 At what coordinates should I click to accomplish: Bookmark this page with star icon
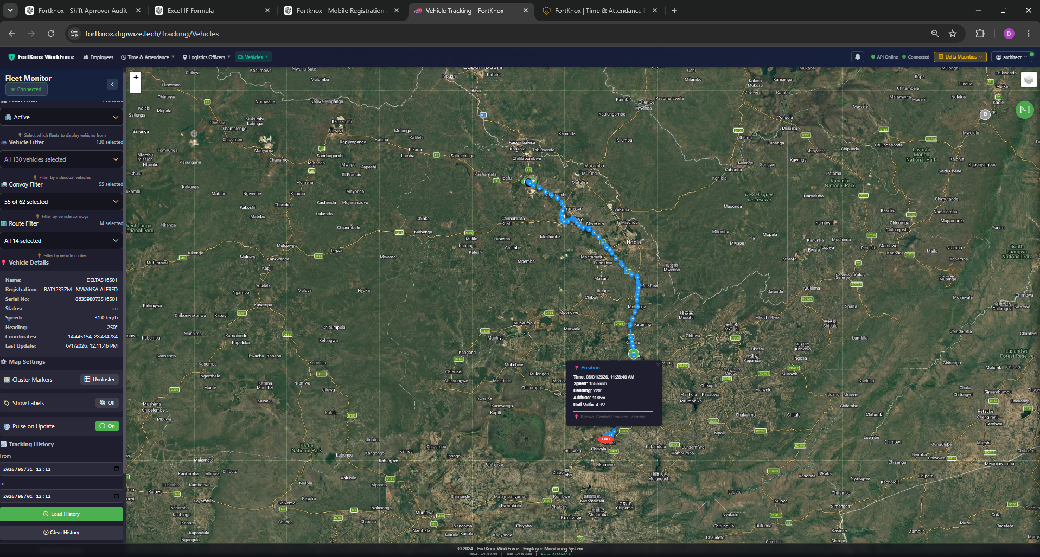953,34
